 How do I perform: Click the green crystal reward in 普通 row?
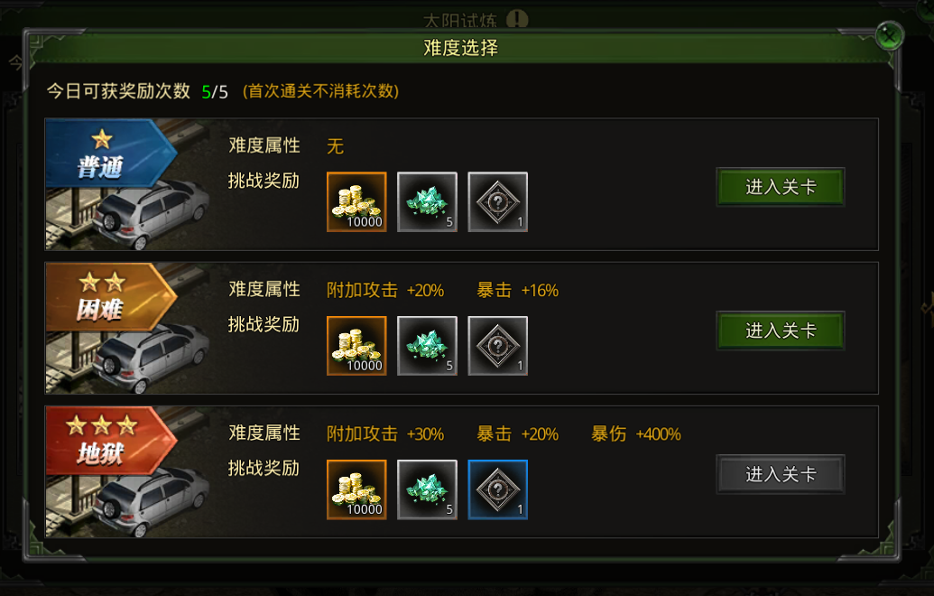pyautogui.click(x=427, y=202)
